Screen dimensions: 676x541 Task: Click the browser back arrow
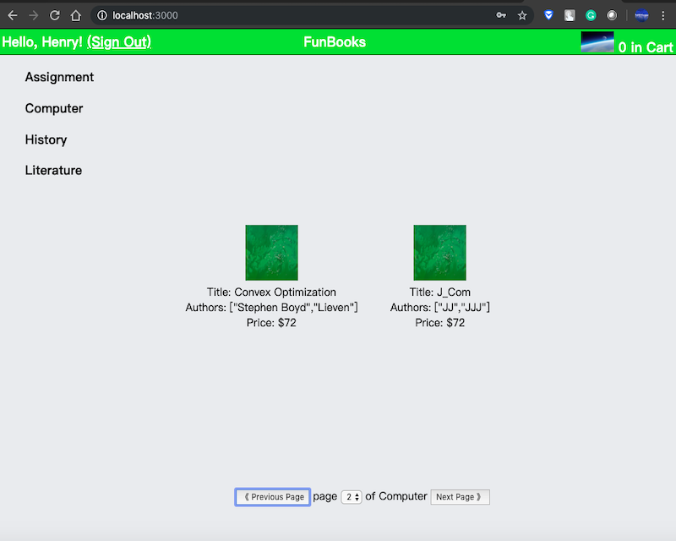[x=13, y=15]
